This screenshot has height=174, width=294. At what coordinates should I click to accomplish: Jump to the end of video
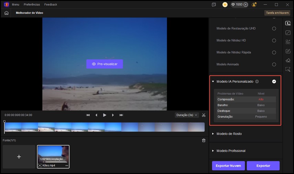[x=121, y=115]
